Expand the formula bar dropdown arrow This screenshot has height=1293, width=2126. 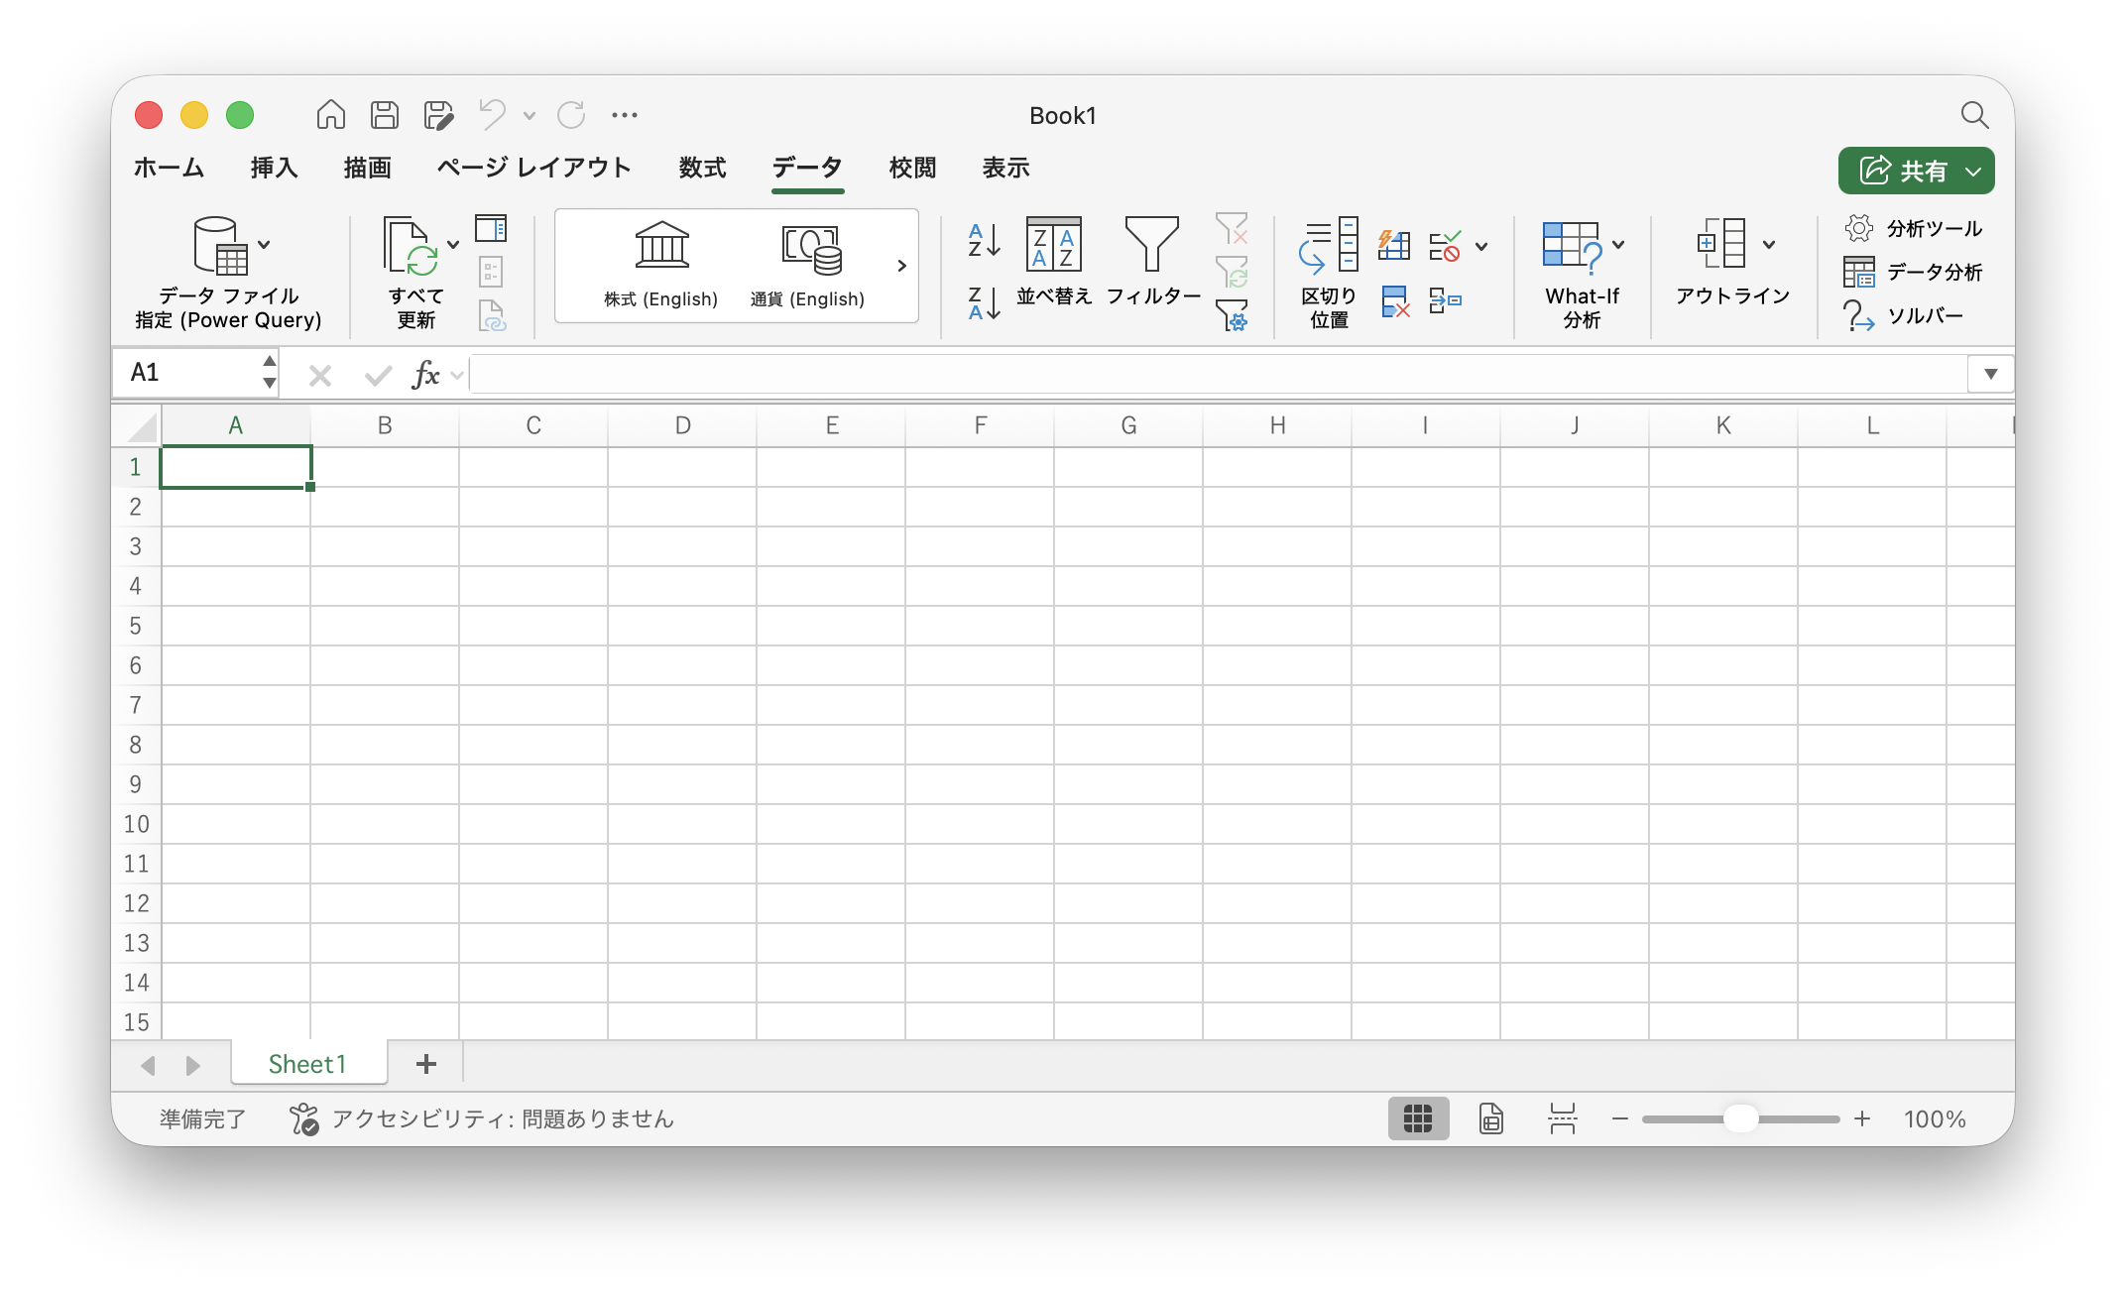point(1990,374)
